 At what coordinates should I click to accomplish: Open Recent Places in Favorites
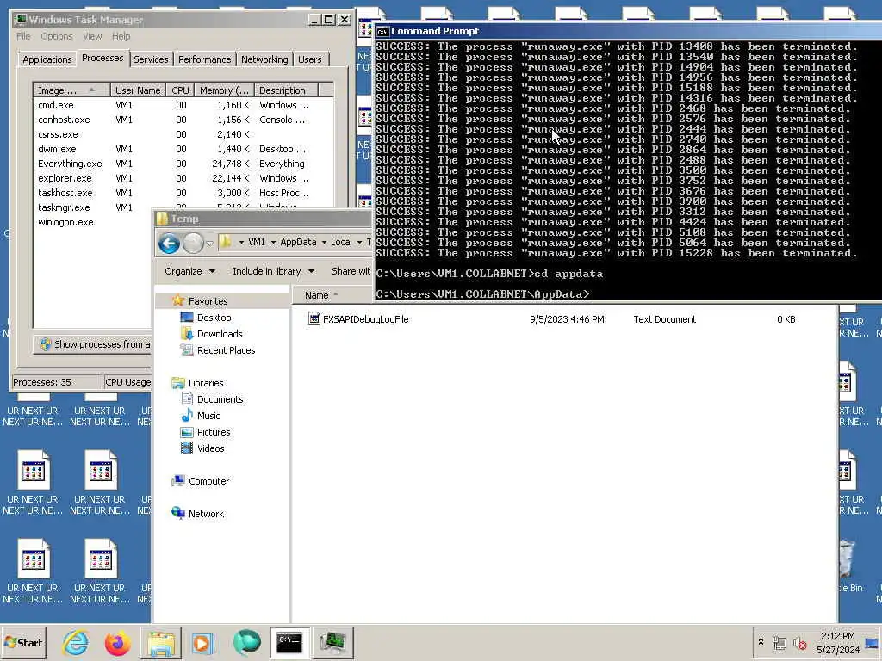(x=226, y=350)
